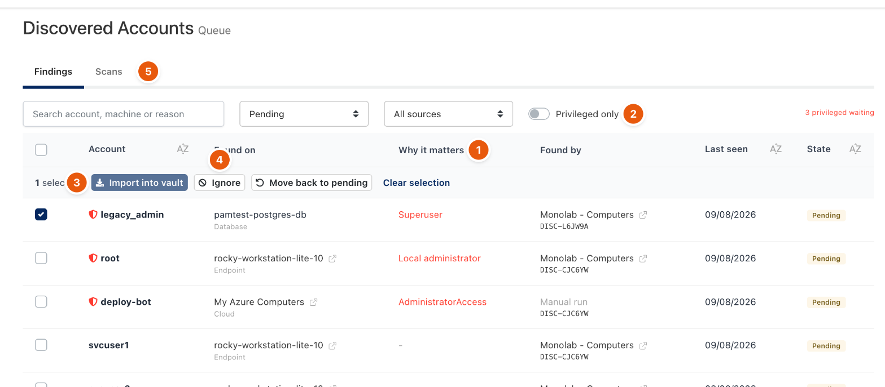Click the red shield icon beside legacy_admin
The image size is (885, 387).
coord(93,215)
